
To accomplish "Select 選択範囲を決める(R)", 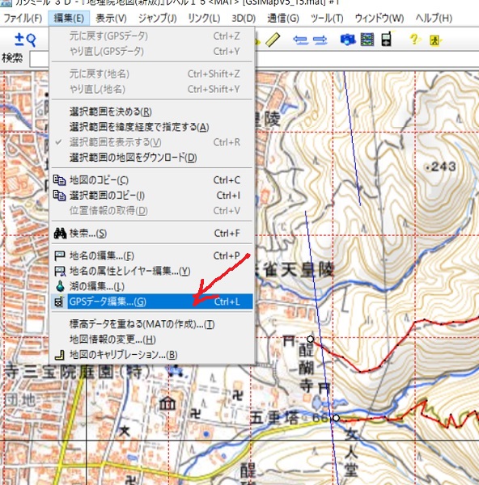I will [x=152, y=112].
